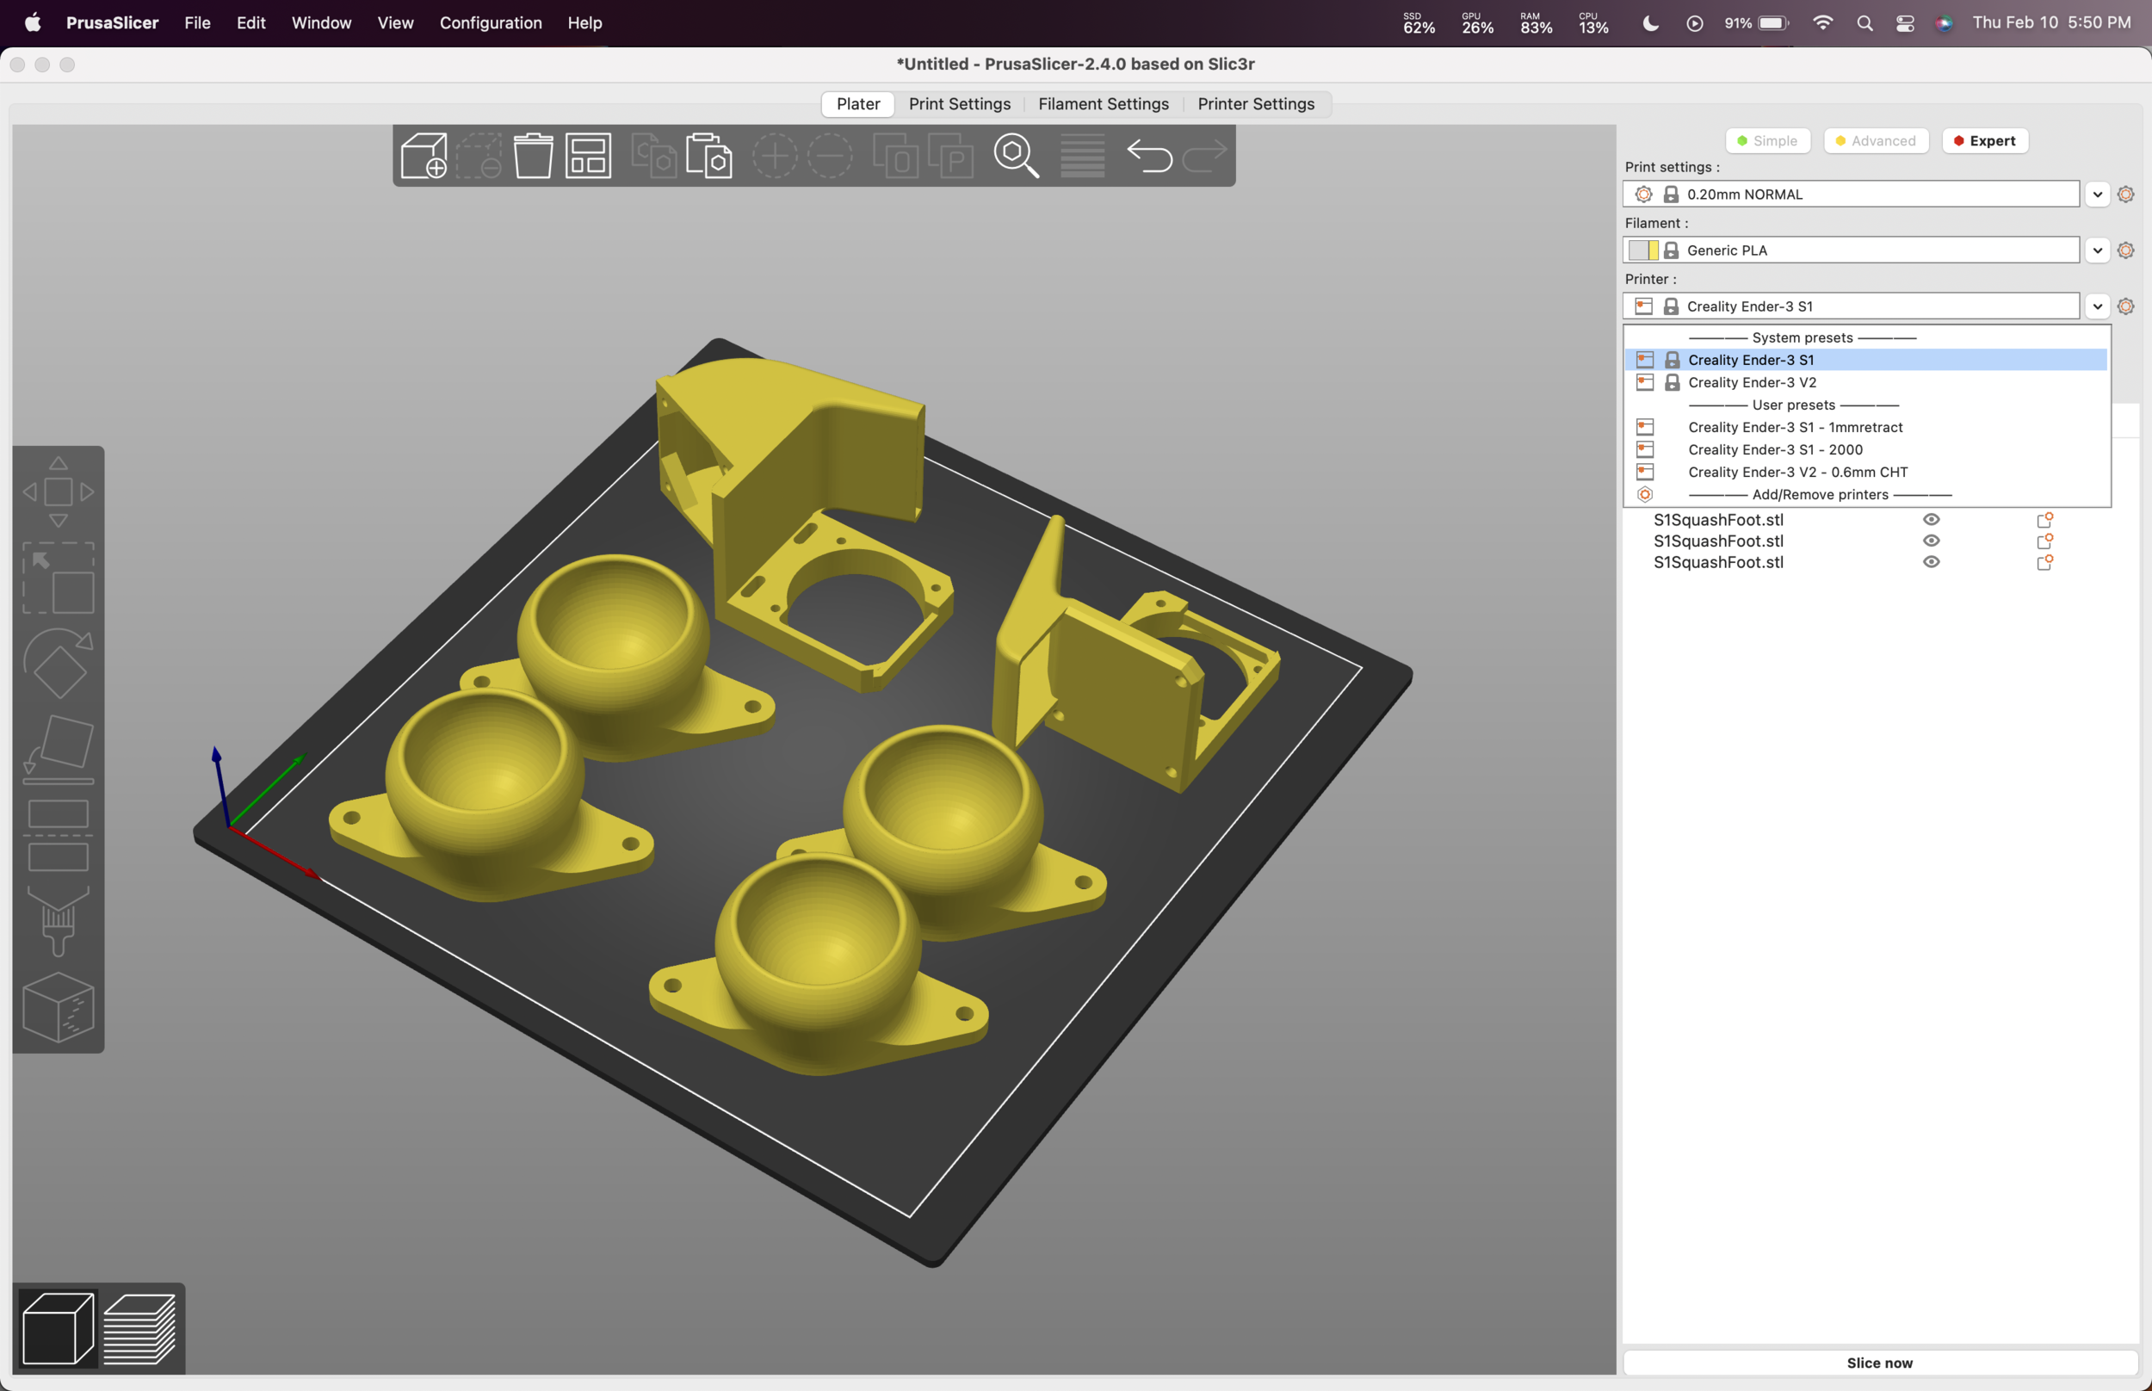The width and height of the screenshot is (2152, 1391).
Task: Open the Print Settings tab
Action: (959, 104)
